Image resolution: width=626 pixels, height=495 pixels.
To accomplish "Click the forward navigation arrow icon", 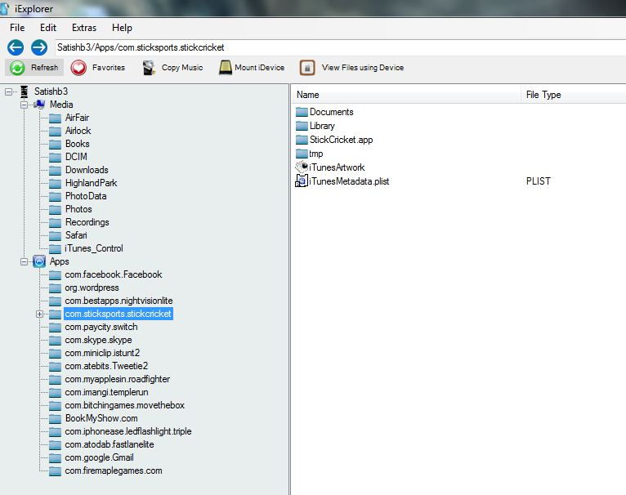I will coord(38,47).
